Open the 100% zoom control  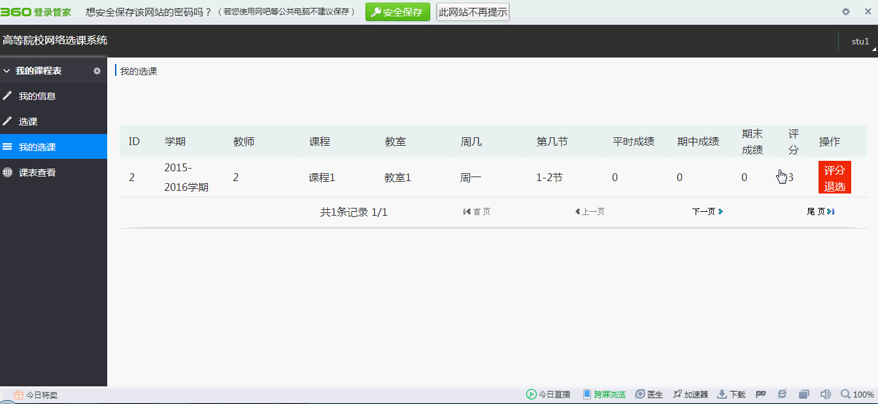[x=857, y=394]
